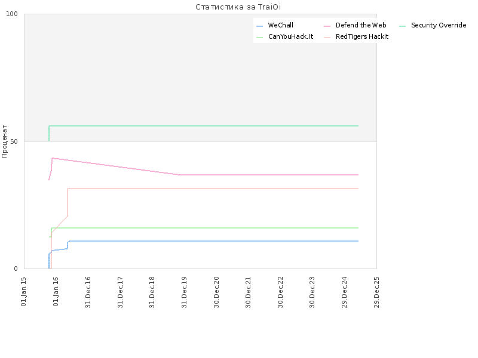Click the x-axis date 31.Dec.19
The height and width of the screenshot is (358, 478).
click(x=184, y=292)
